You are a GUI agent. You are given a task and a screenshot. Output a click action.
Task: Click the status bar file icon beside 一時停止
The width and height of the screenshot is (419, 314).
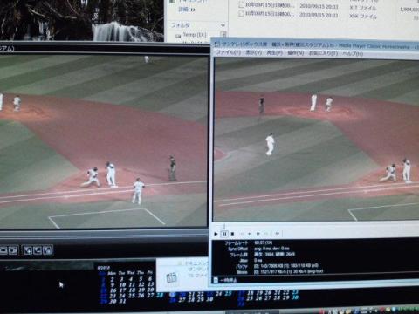click(216, 280)
